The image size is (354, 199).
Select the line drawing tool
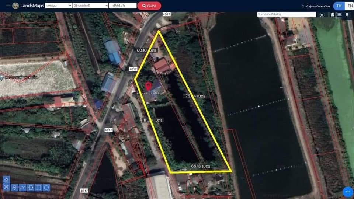coord(22,188)
